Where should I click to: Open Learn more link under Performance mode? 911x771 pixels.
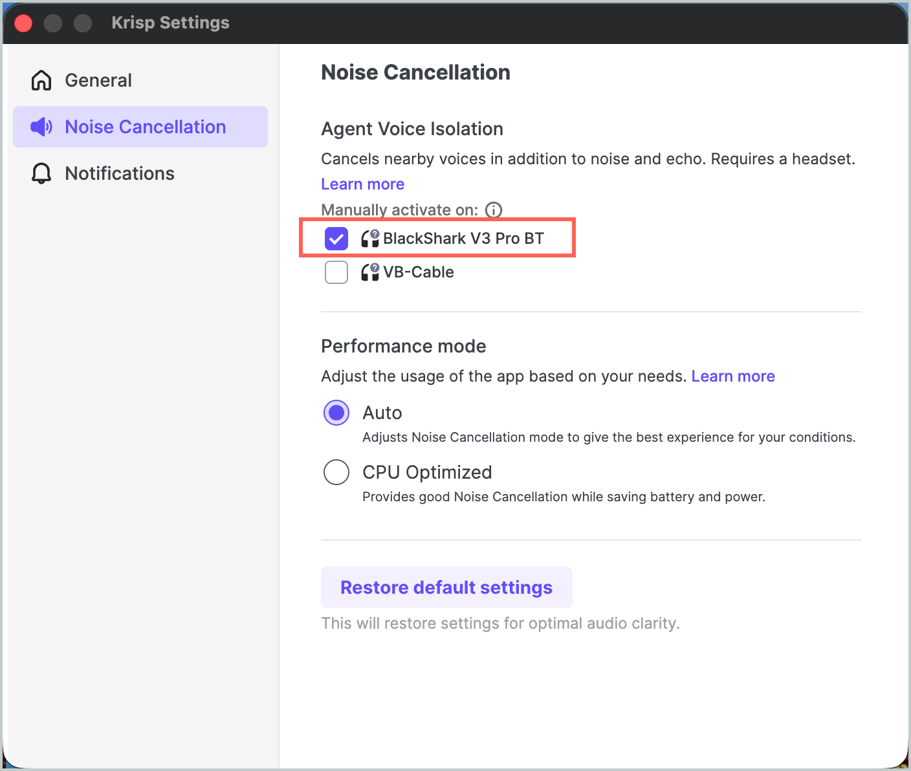point(733,376)
